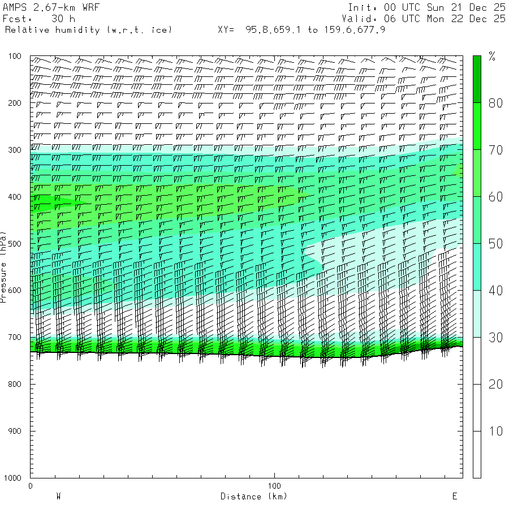Click the 100 hPa pressure axis label
Image resolution: width=509 pixels, height=509 pixels.
pyautogui.click(x=15, y=56)
